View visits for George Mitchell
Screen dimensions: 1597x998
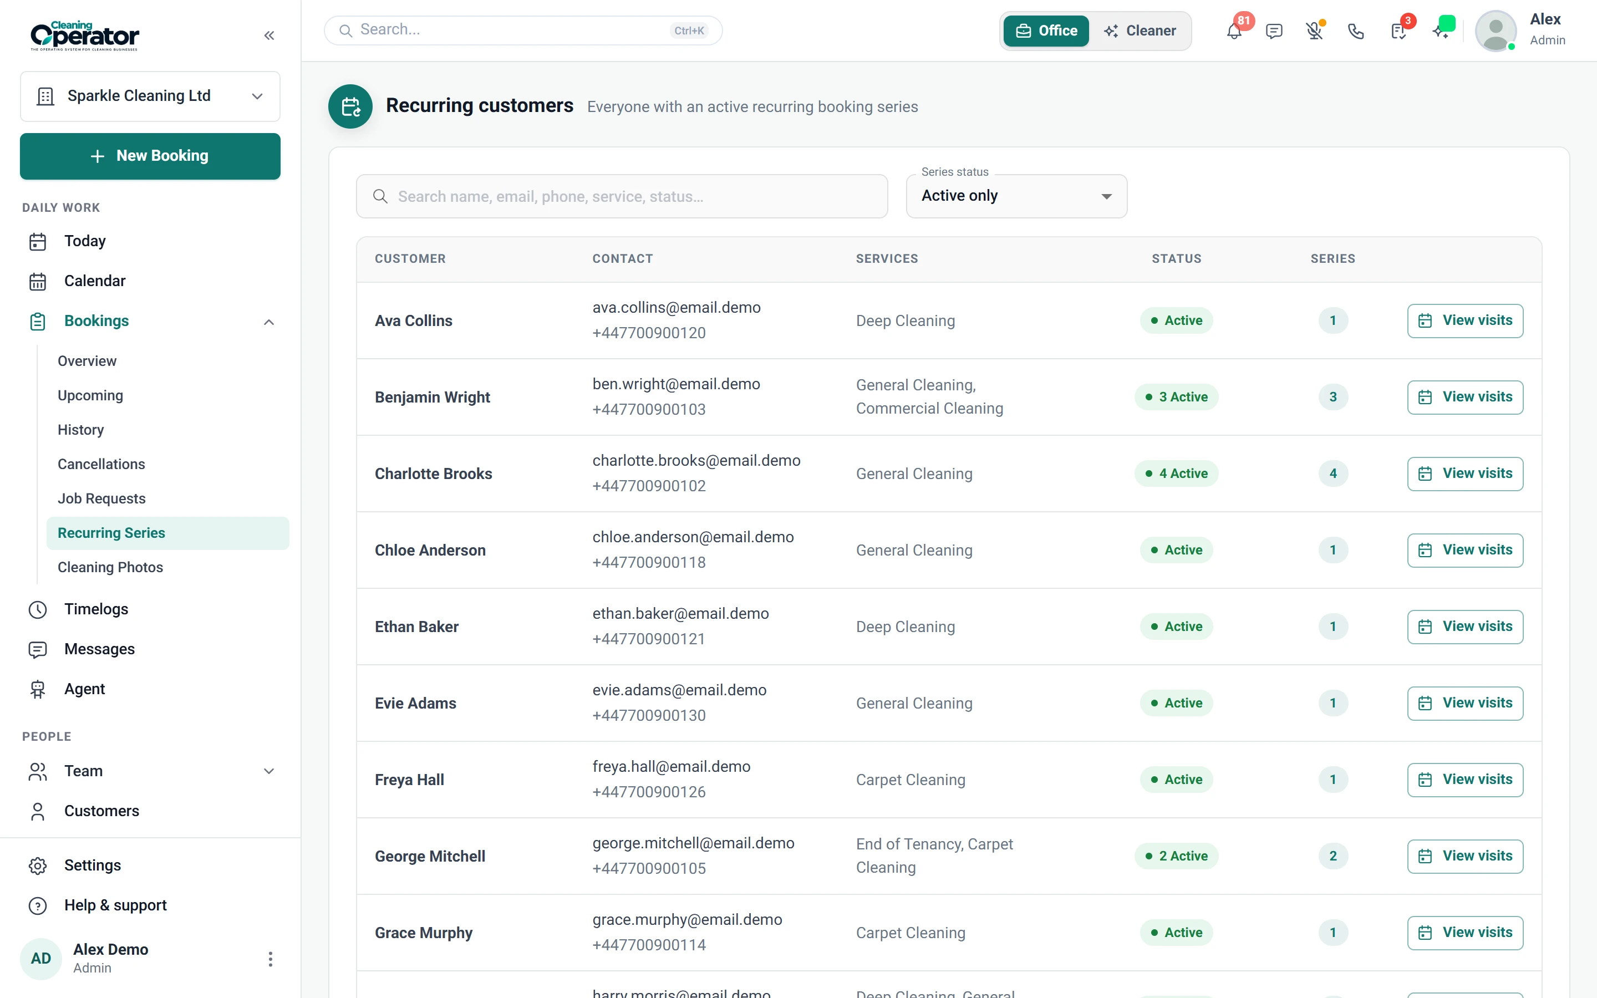1465,857
